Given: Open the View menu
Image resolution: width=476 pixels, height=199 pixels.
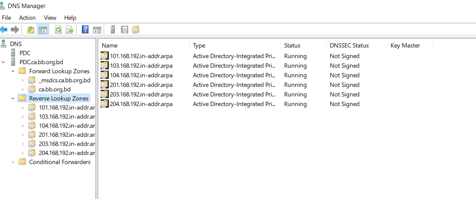Looking at the screenshot, I should (x=50, y=18).
